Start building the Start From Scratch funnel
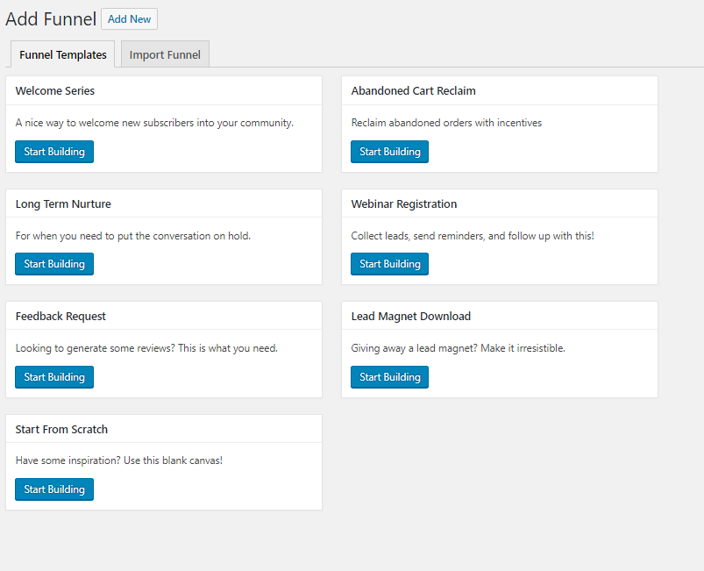The image size is (704, 571). [54, 489]
